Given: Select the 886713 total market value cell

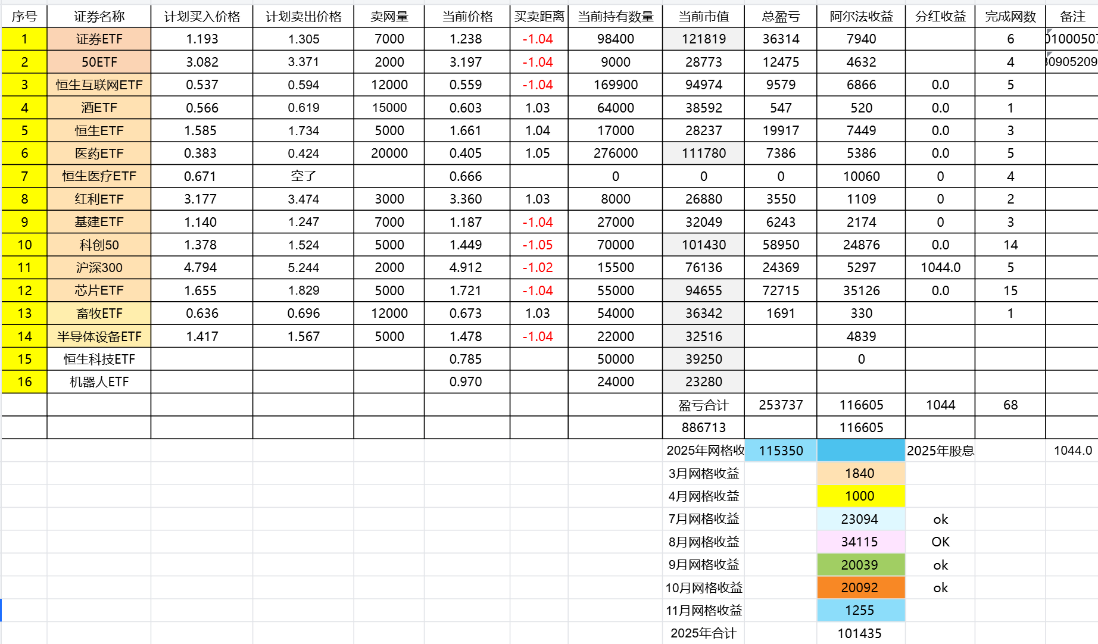Looking at the screenshot, I should point(703,427).
